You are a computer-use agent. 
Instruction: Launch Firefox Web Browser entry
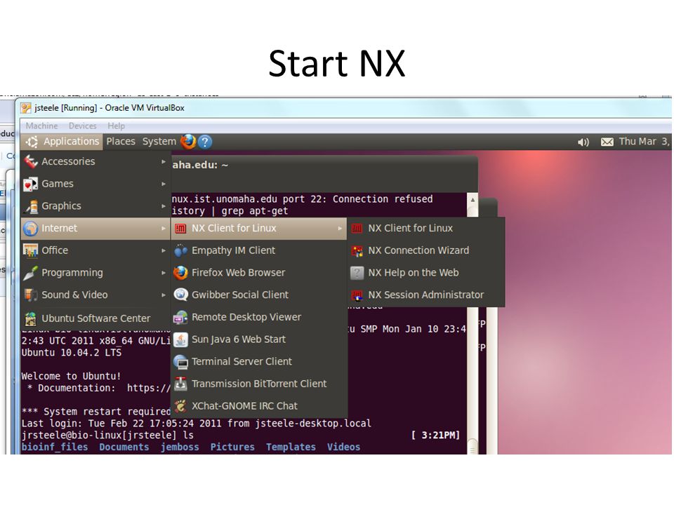259,273
